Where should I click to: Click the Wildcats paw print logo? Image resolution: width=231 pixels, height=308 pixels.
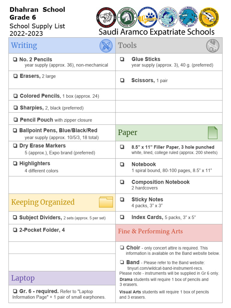[147, 17]
